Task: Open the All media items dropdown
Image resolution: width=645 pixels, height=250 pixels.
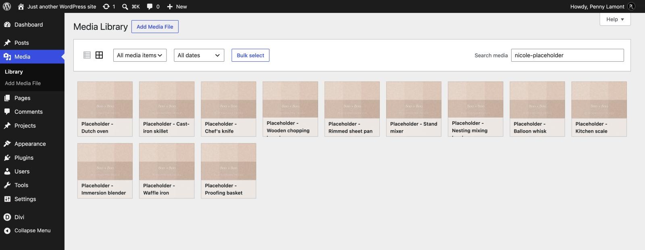Action: pos(139,55)
